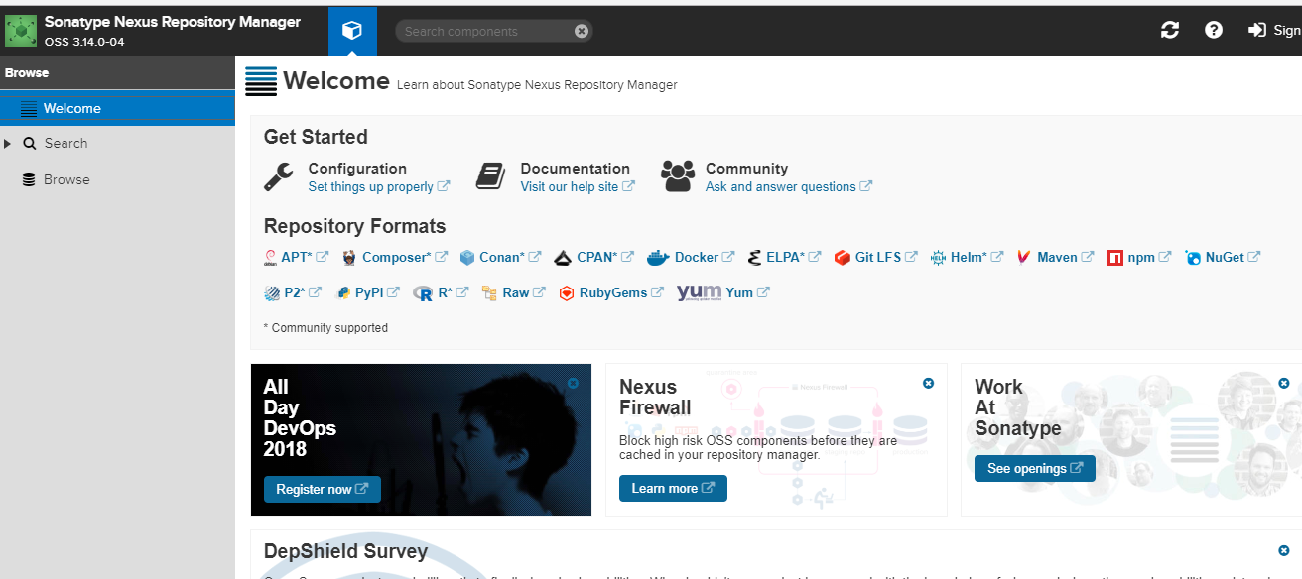The width and height of the screenshot is (1302, 579).
Task: Open the Conan* format link
Action: (x=510, y=257)
